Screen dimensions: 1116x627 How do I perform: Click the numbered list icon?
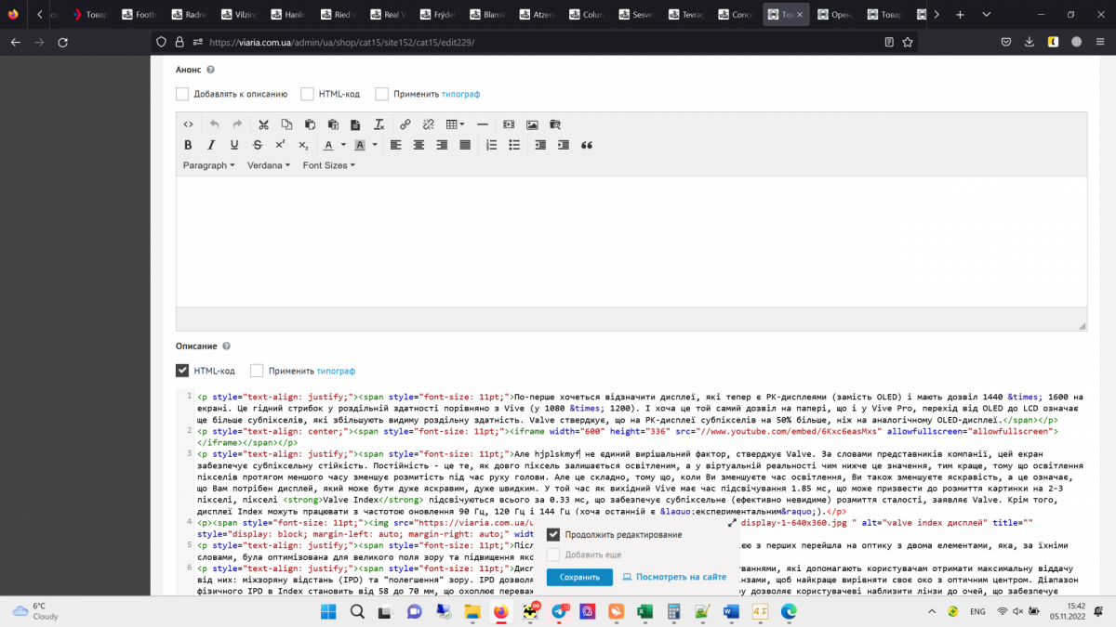click(x=491, y=145)
